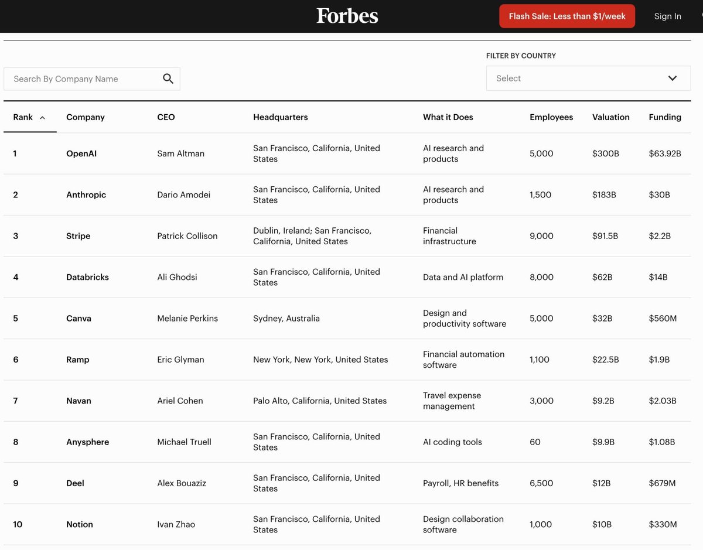Click the 6,500 employees cell
703x550 pixels.
click(x=541, y=483)
